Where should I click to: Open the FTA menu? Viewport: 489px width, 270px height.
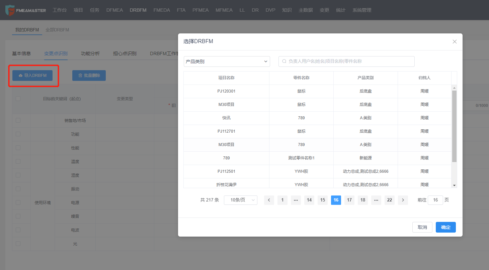(x=181, y=10)
